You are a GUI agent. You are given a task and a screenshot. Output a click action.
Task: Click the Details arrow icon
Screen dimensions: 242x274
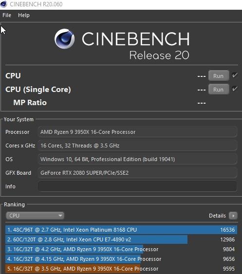(x=233, y=216)
